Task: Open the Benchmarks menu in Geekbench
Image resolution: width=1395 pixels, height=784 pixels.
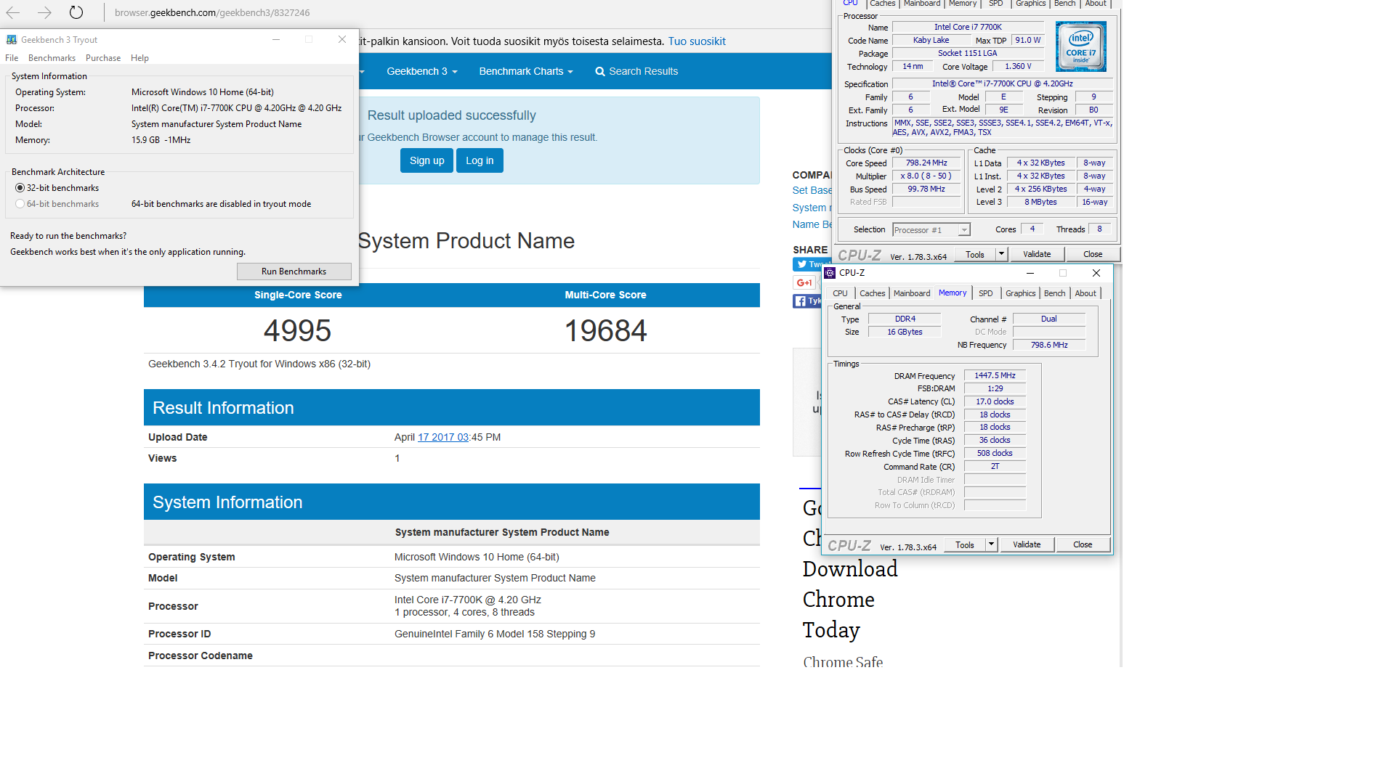Action: click(x=52, y=58)
